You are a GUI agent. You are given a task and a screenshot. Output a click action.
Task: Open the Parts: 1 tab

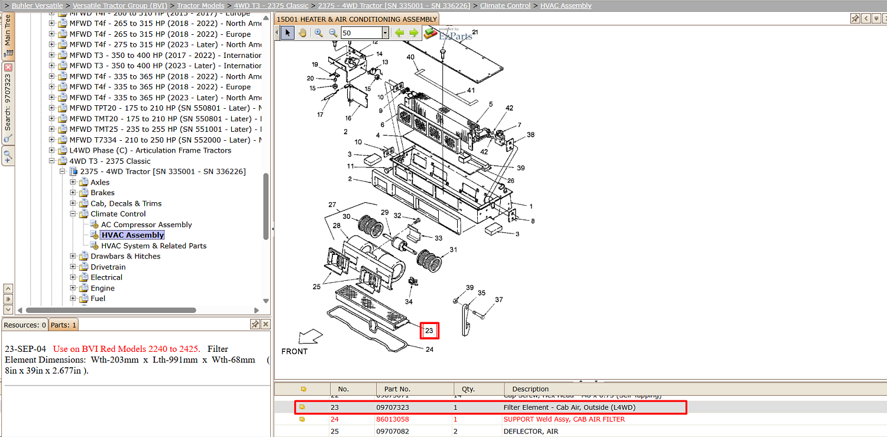(63, 325)
